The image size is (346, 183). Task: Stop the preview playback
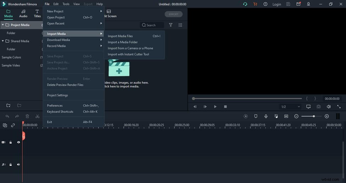(225, 107)
